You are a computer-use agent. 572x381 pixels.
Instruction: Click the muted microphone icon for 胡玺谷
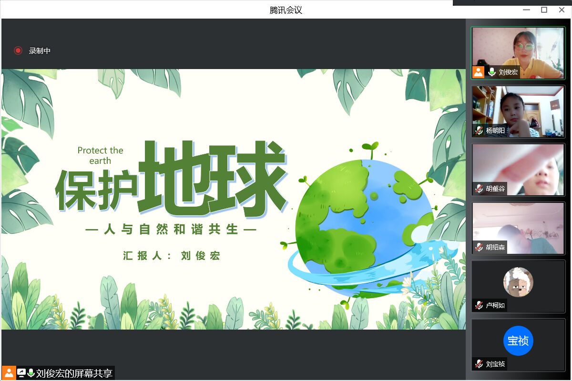[479, 189]
